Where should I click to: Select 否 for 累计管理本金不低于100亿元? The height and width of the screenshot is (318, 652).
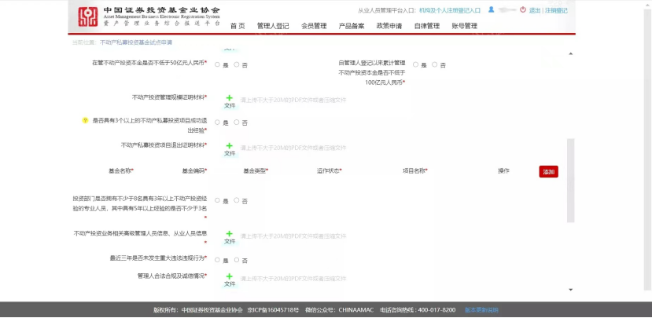click(434, 64)
